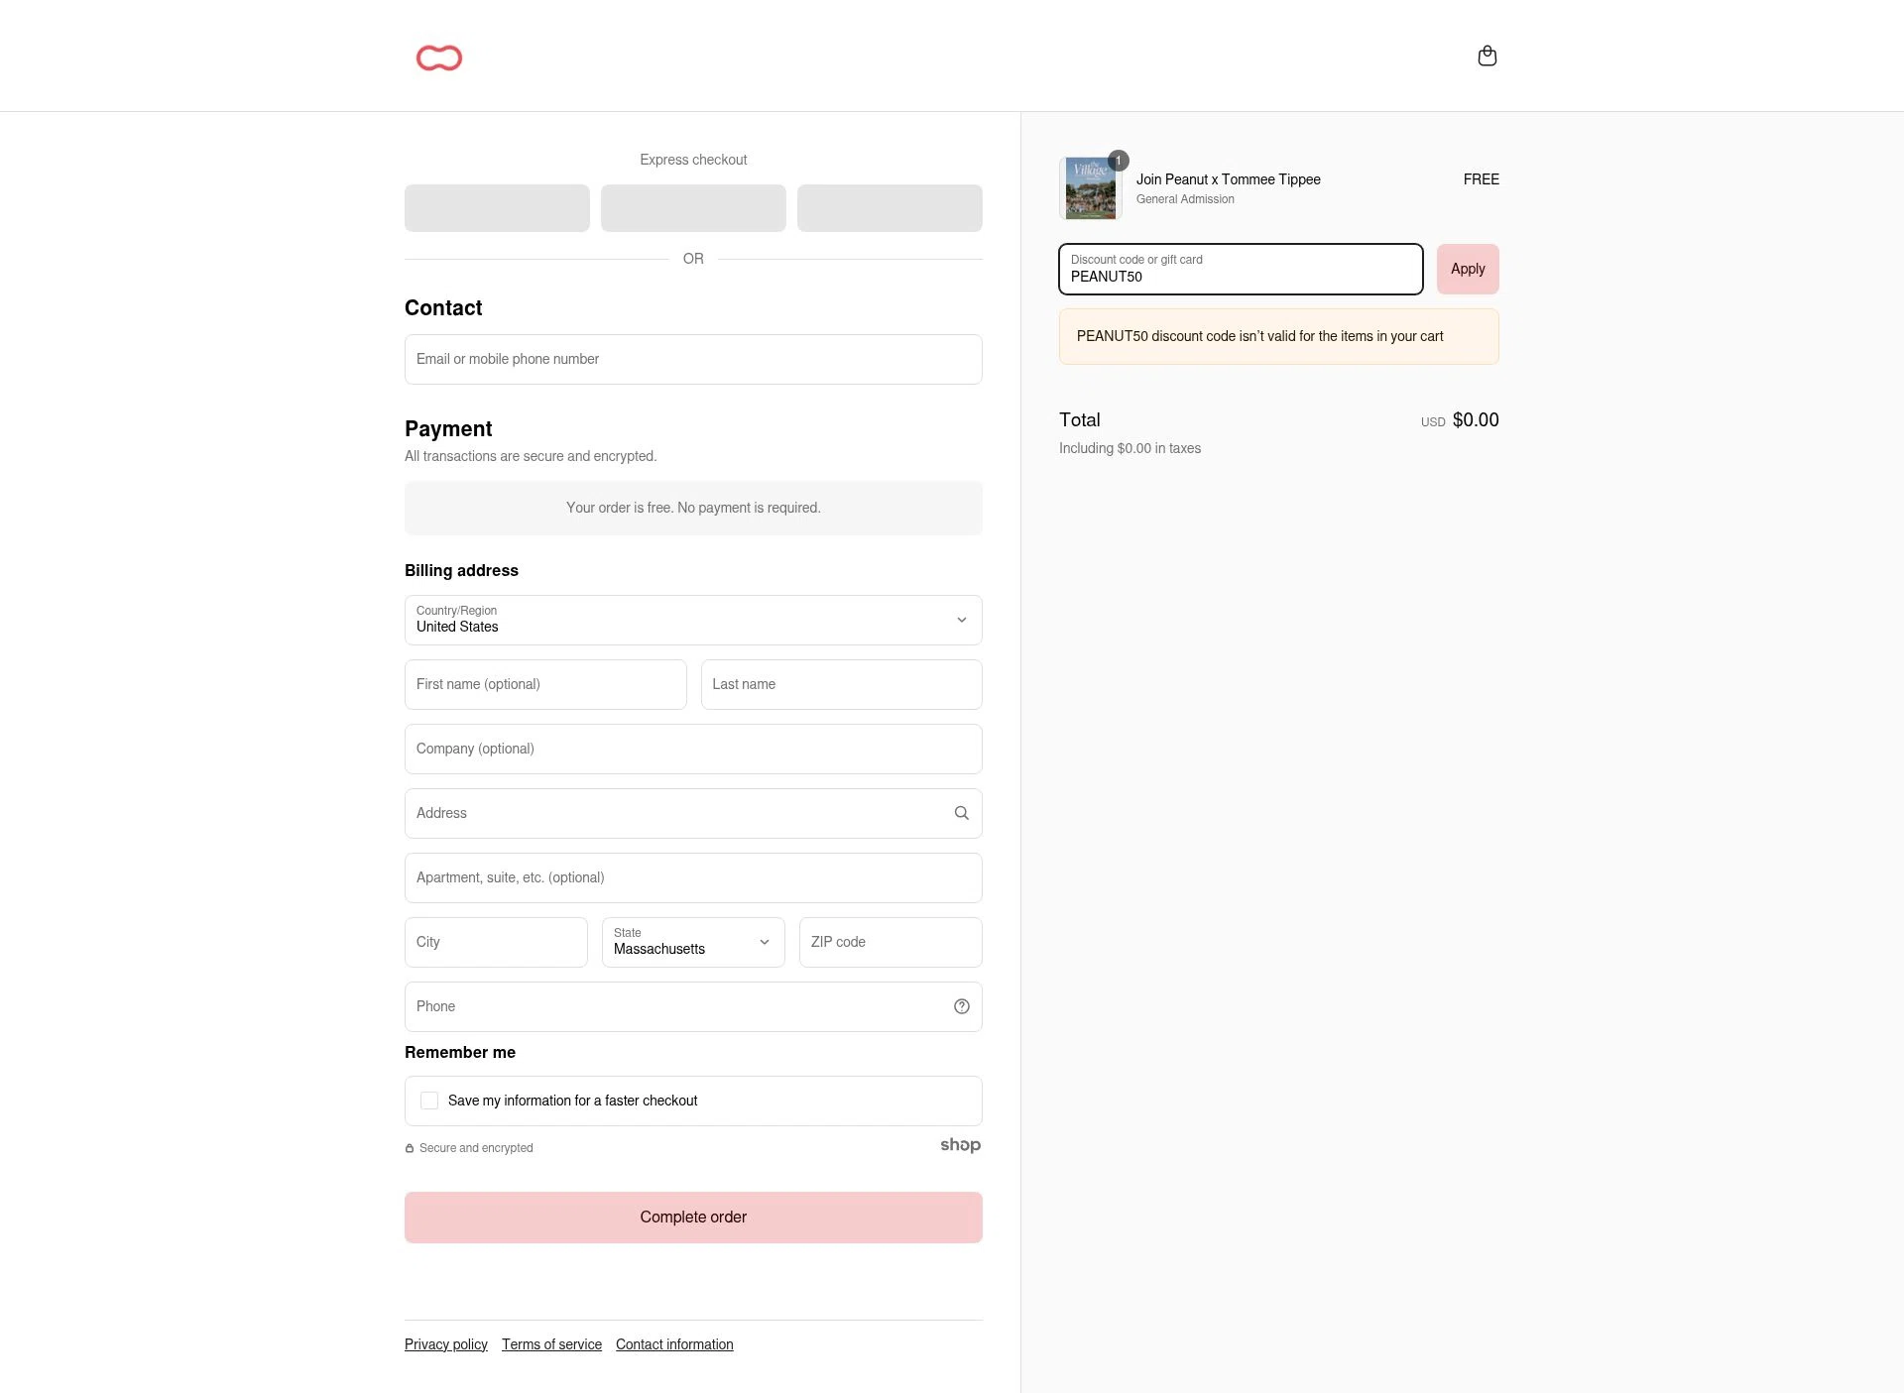The height and width of the screenshot is (1393, 1904).
Task: Click the Complete order button
Action: coord(693,1217)
